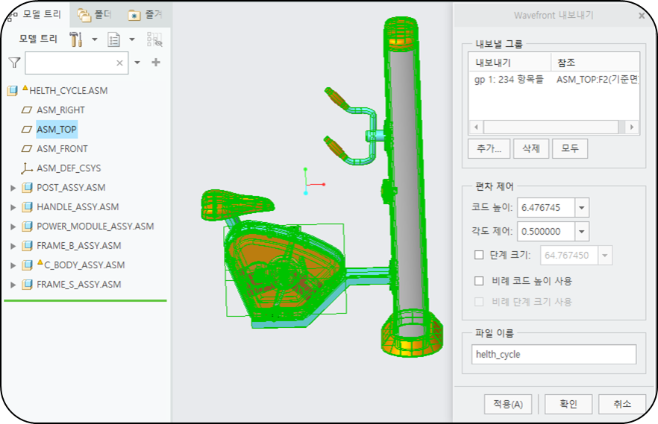
Task: Click the C_BODY_ASSY.ASM assembly icon
Action: (x=28, y=265)
